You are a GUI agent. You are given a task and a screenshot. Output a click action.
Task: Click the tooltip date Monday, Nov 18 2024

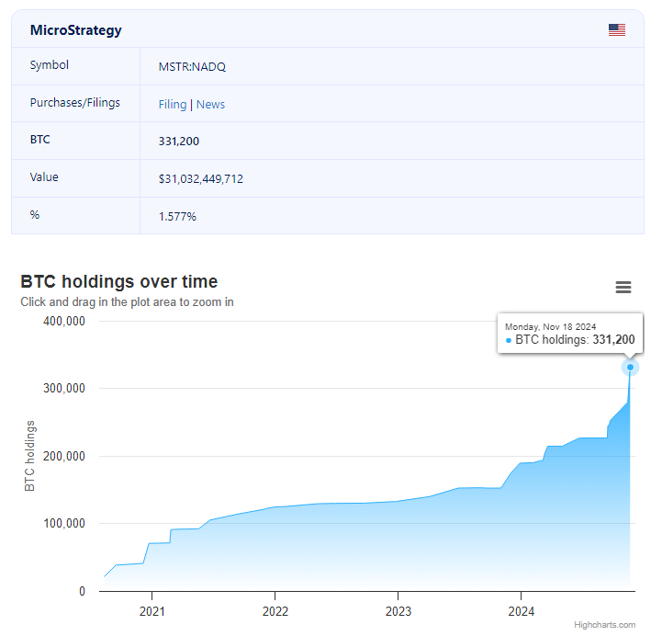click(x=550, y=326)
